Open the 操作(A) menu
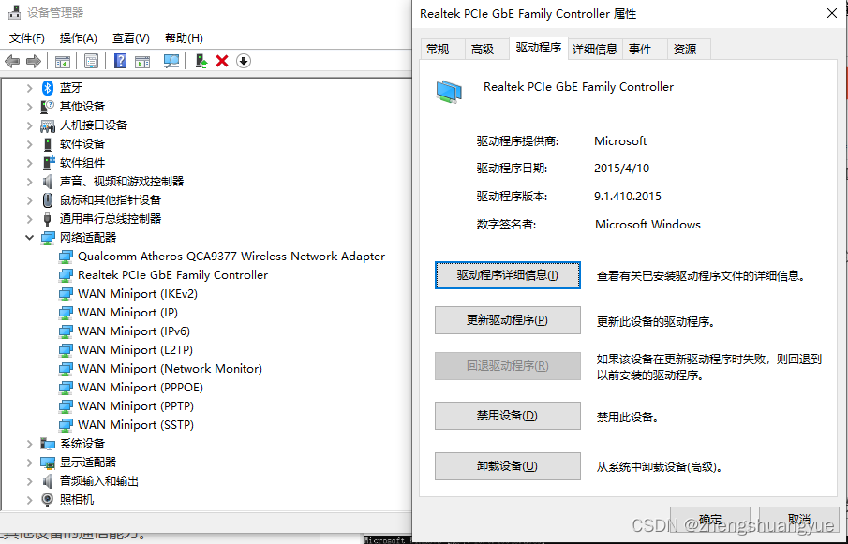The width and height of the screenshot is (848, 544). (x=79, y=38)
